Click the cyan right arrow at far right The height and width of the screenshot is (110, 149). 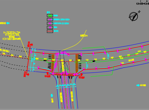(138, 85)
